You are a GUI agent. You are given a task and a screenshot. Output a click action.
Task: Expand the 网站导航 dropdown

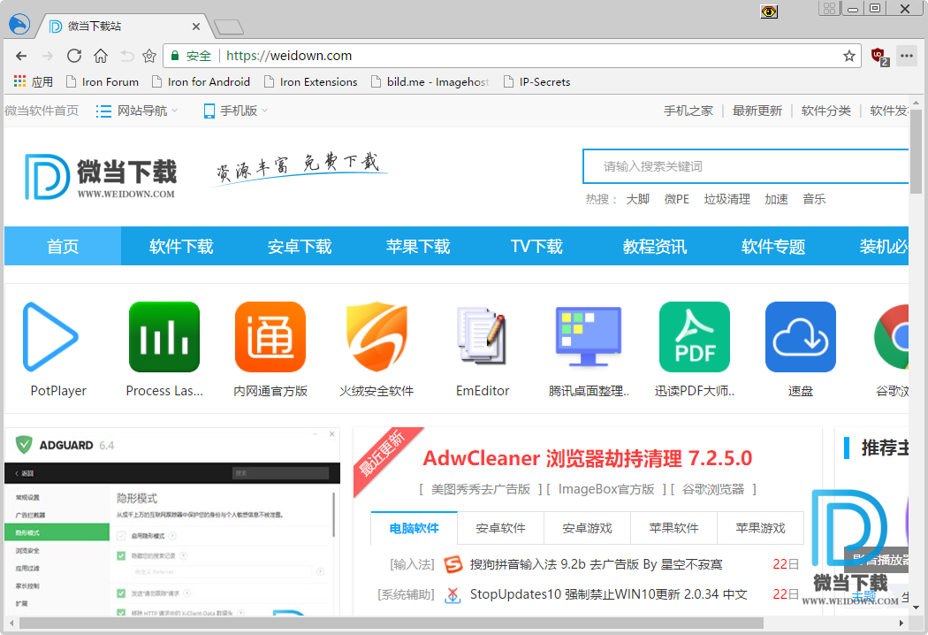pyautogui.click(x=137, y=111)
